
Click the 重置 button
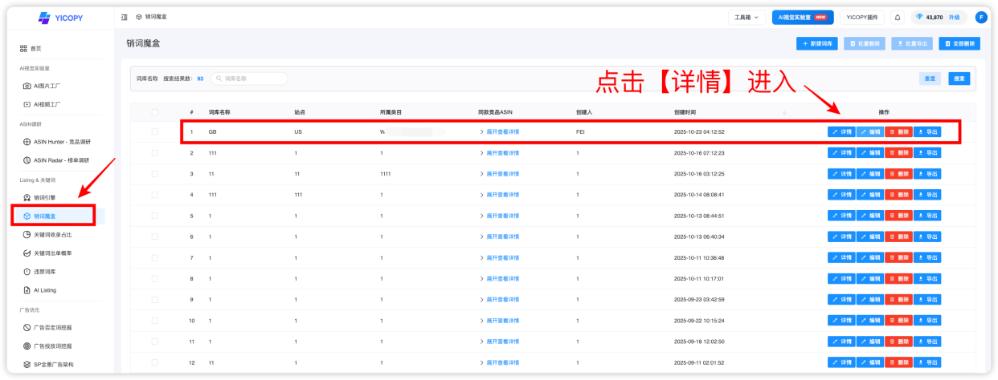tap(930, 79)
